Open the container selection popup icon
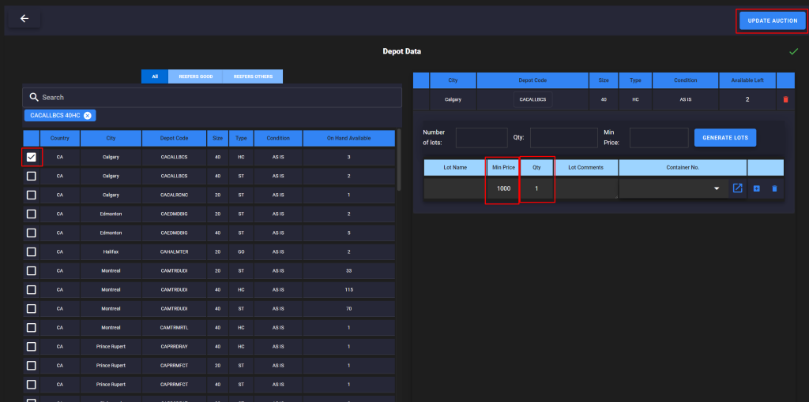 737,188
